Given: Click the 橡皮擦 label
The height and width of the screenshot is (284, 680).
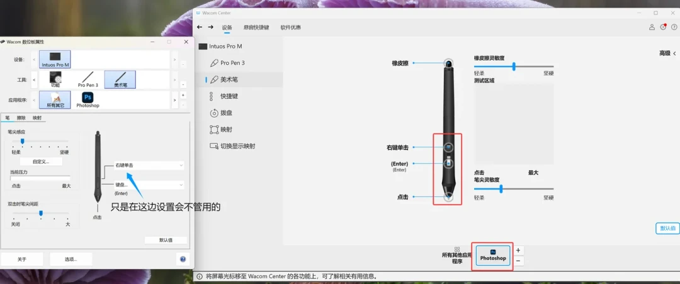Looking at the screenshot, I should 400,64.
